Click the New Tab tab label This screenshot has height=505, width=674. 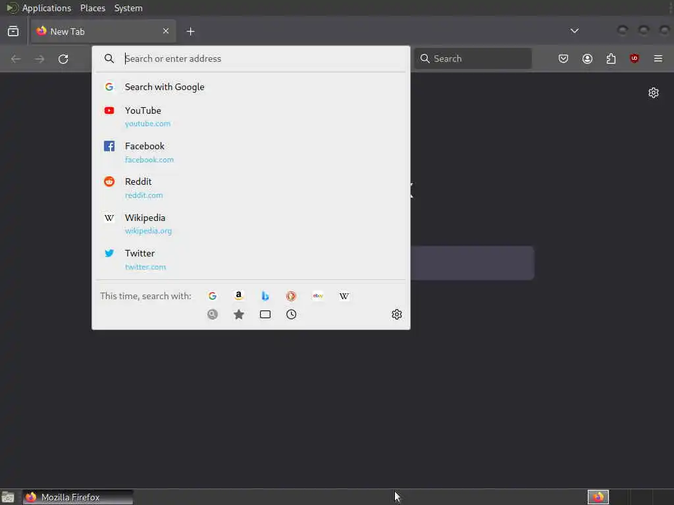68,32
